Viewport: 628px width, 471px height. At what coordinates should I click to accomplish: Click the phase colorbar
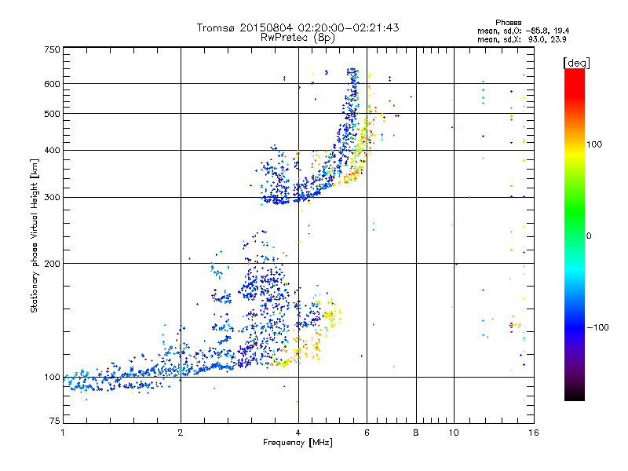pos(575,235)
